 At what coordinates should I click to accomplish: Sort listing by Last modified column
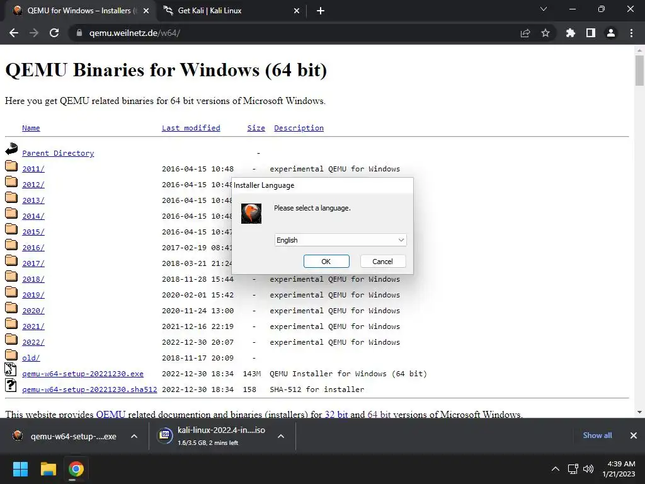pyautogui.click(x=191, y=128)
